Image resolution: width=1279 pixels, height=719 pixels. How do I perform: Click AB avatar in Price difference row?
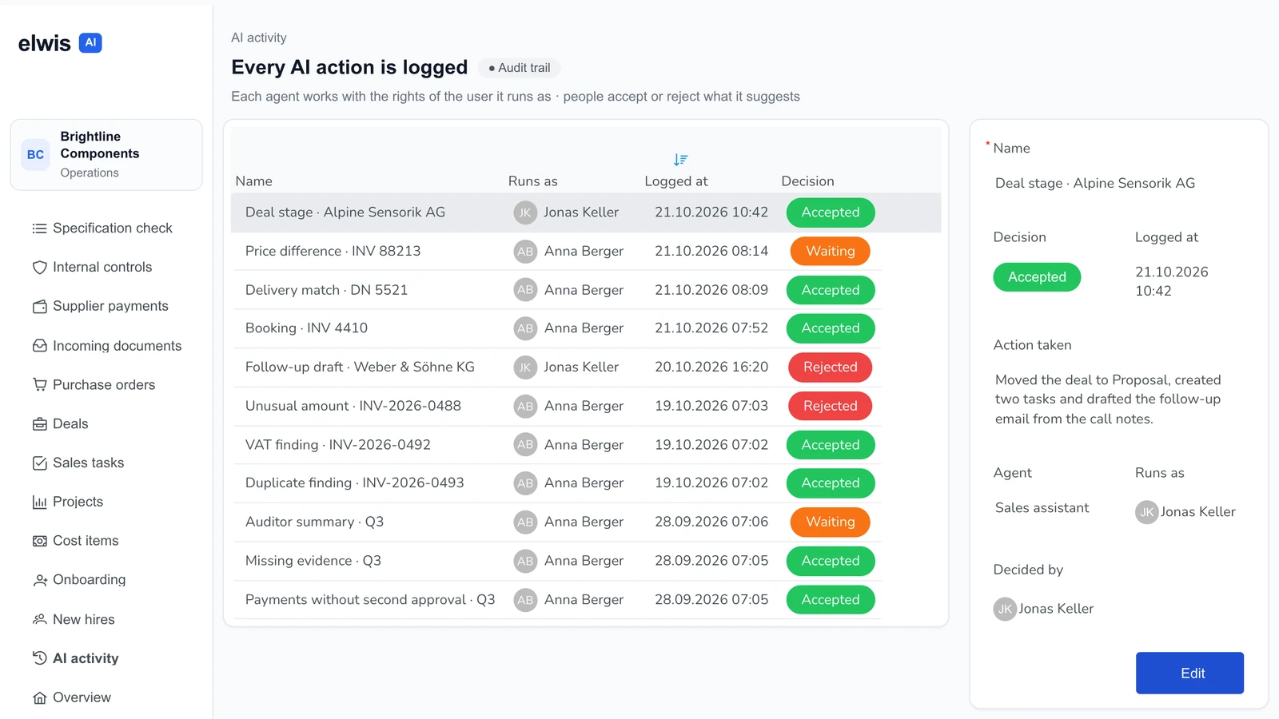point(525,252)
